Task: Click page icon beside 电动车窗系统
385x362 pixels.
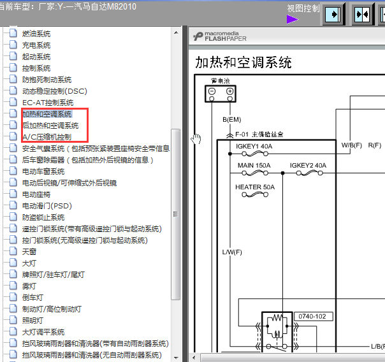Action: click(13, 171)
